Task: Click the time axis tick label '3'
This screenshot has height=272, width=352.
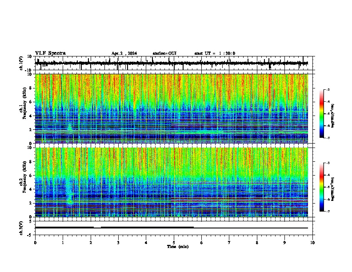Action: [118, 243]
